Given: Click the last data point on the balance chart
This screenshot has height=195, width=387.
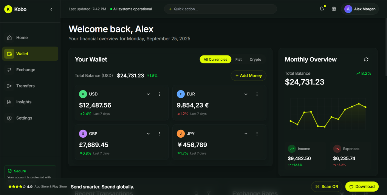Looking at the screenshot, I should tap(365, 107).
